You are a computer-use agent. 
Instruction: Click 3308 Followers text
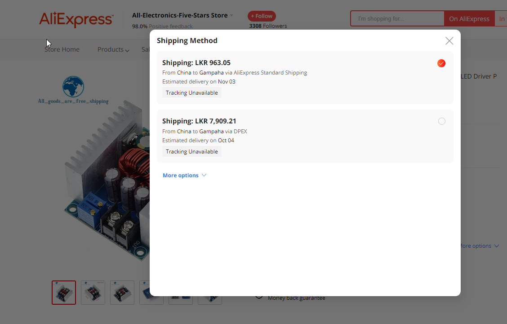(268, 26)
